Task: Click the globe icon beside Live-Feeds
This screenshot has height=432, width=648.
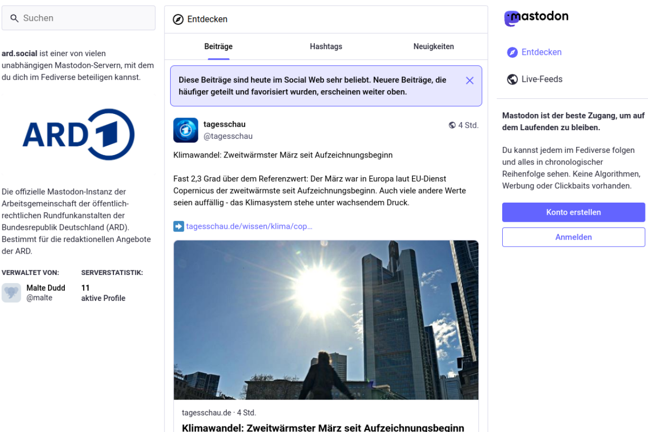Action: click(x=512, y=80)
